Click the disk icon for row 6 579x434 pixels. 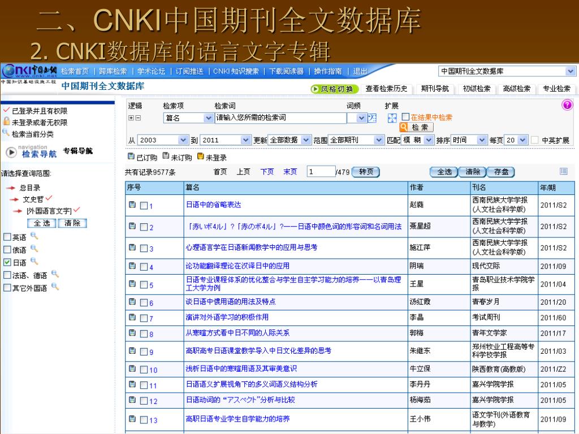coord(132,302)
